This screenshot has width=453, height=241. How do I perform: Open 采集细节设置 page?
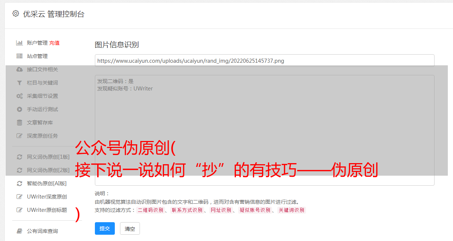point(42,96)
